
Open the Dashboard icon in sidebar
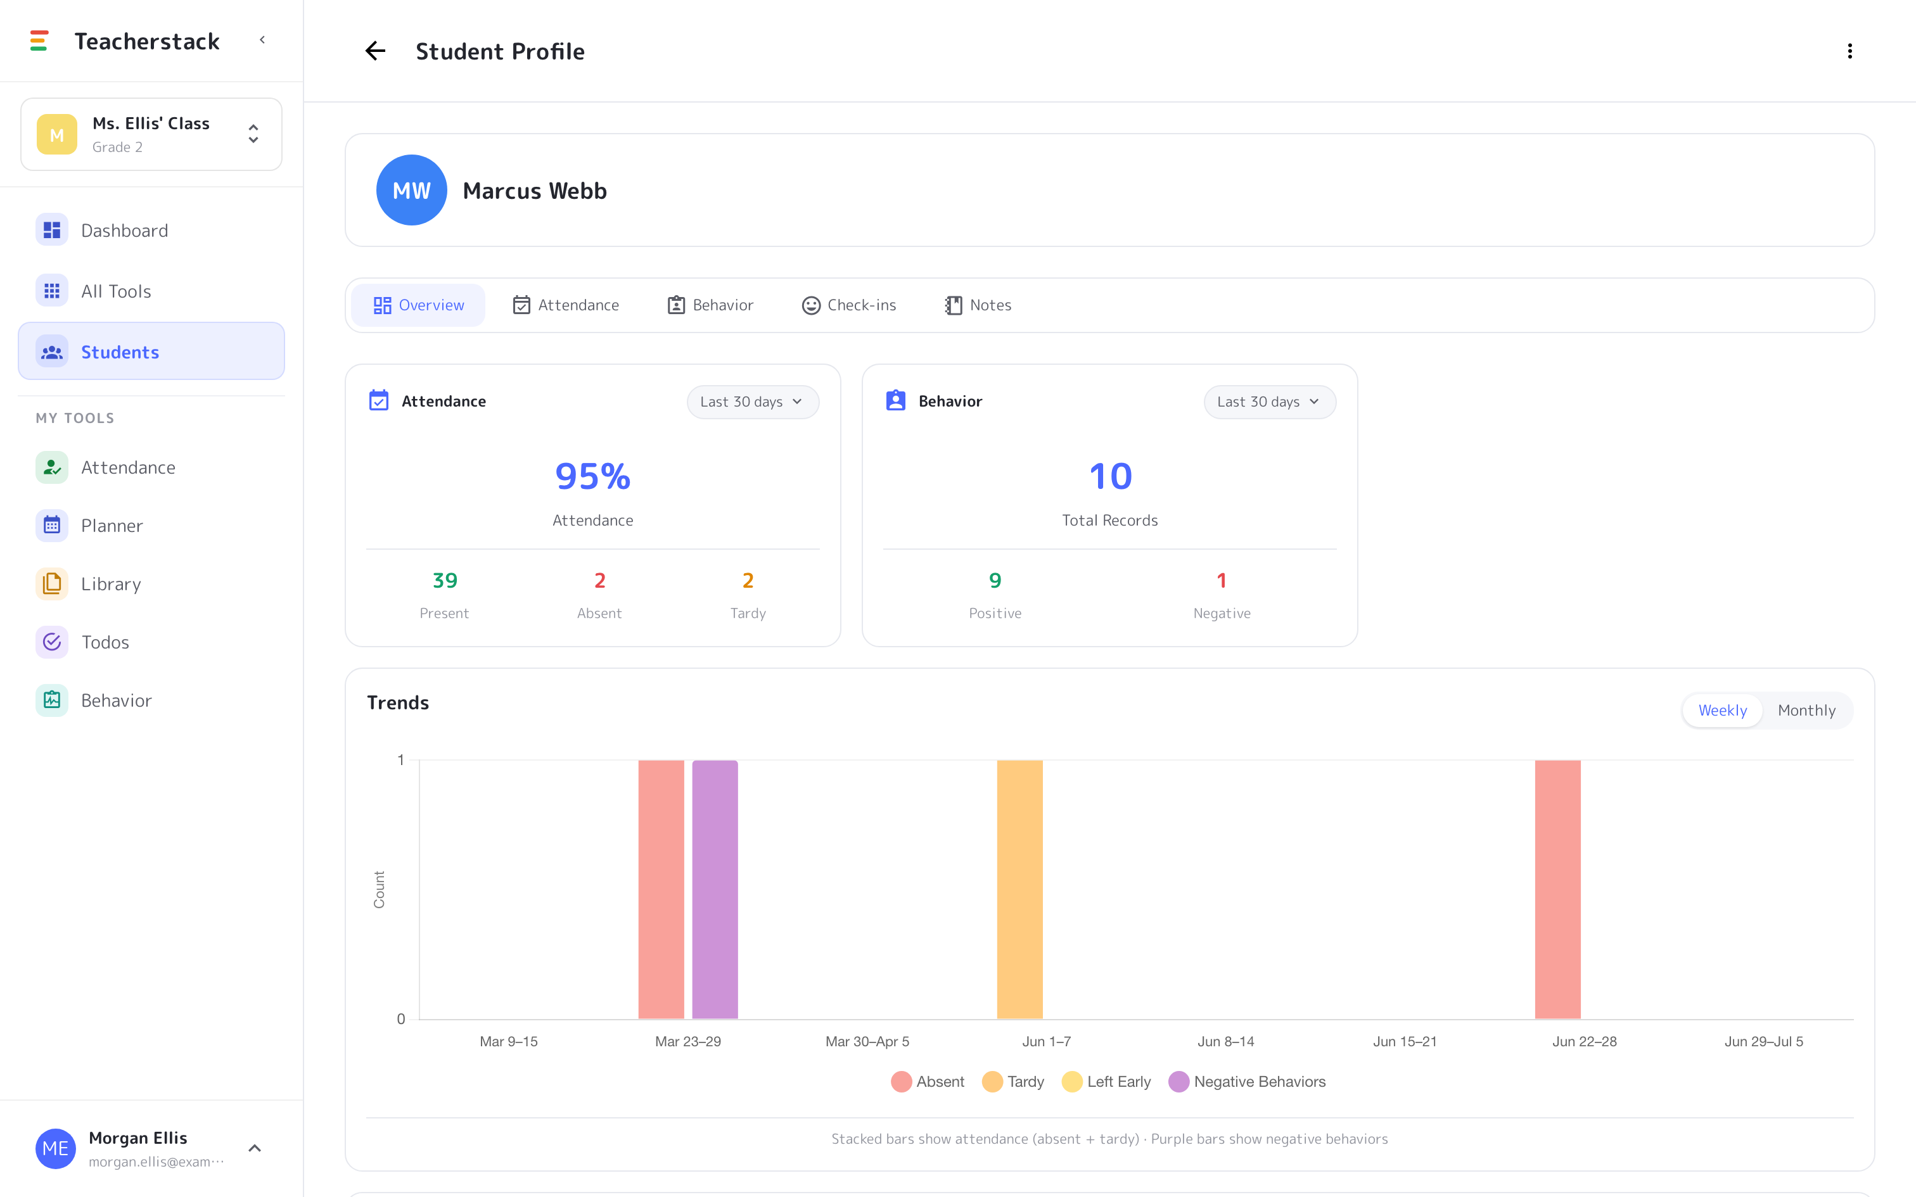pyautogui.click(x=52, y=231)
